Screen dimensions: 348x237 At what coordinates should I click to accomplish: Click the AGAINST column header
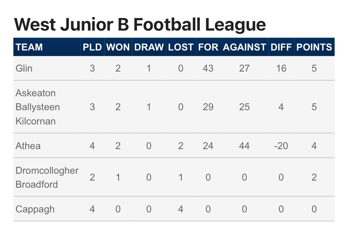244,47
